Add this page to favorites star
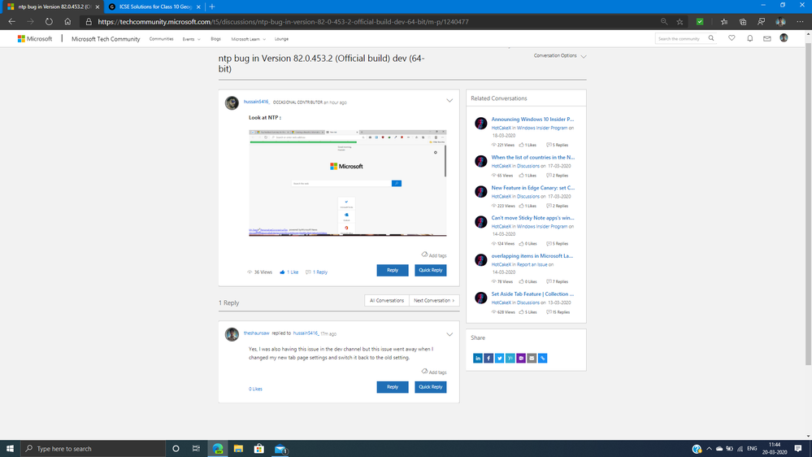This screenshot has height=457, width=812. tap(680, 22)
